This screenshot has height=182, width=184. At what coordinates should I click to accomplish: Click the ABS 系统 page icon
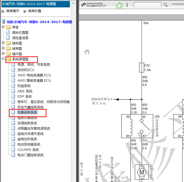(13, 91)
